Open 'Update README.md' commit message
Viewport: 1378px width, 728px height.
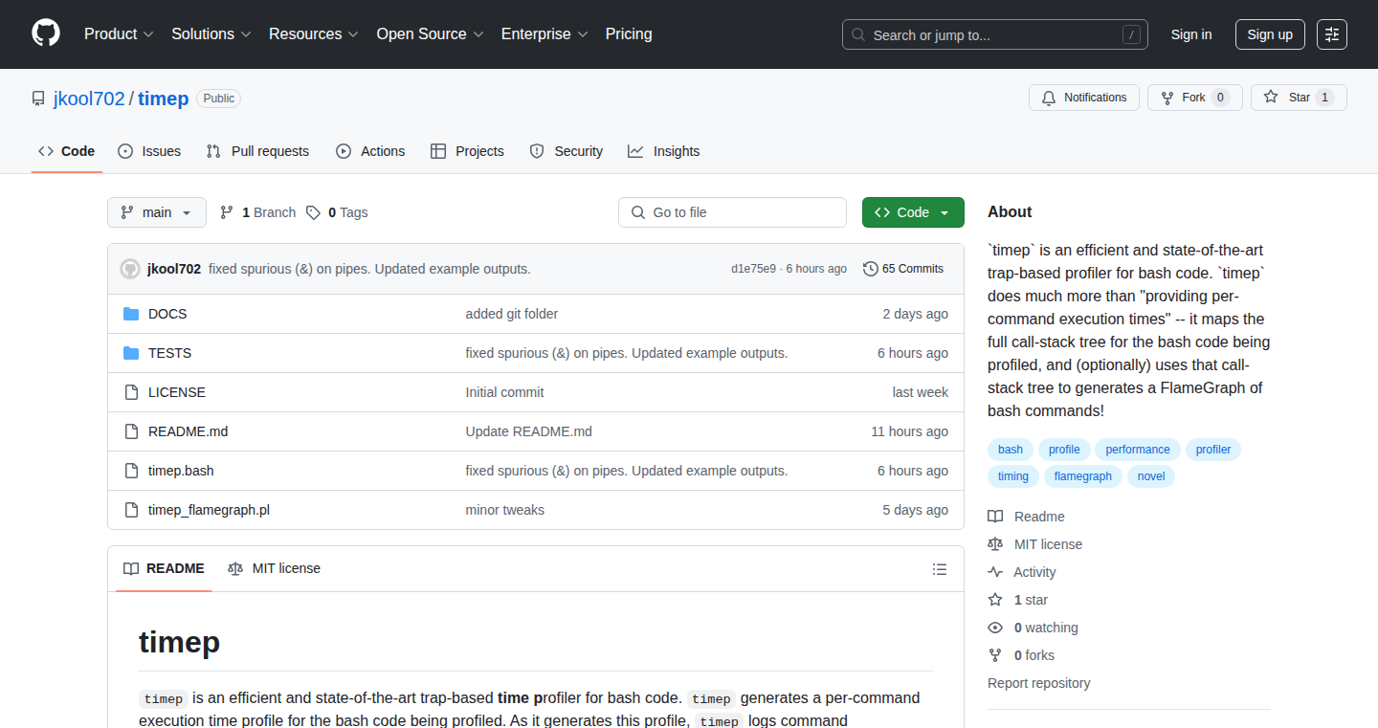pyautogui.click(x=529, y=431)
